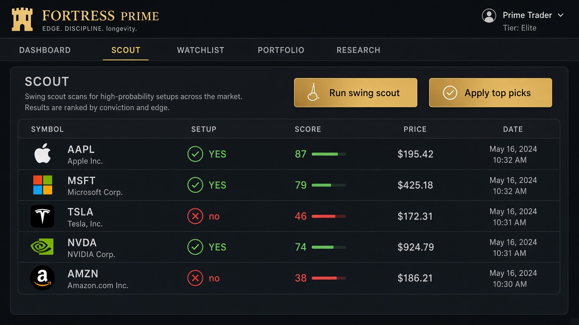The image size is (579, 325).
Task: Click the $195.42 price
Action: pyautogui.click(x=415, y=154)
